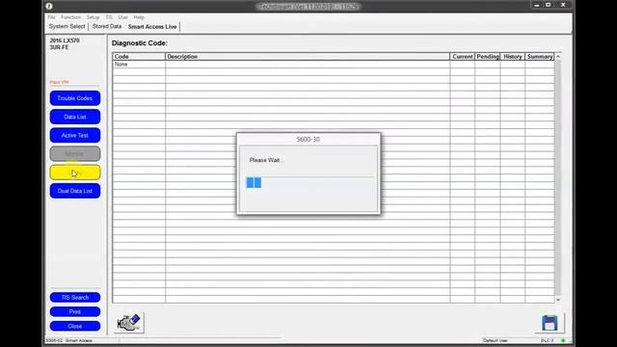The width and height of the screenshot is (617, 347).
Task: Open the TIS menu
Action: 109,17
